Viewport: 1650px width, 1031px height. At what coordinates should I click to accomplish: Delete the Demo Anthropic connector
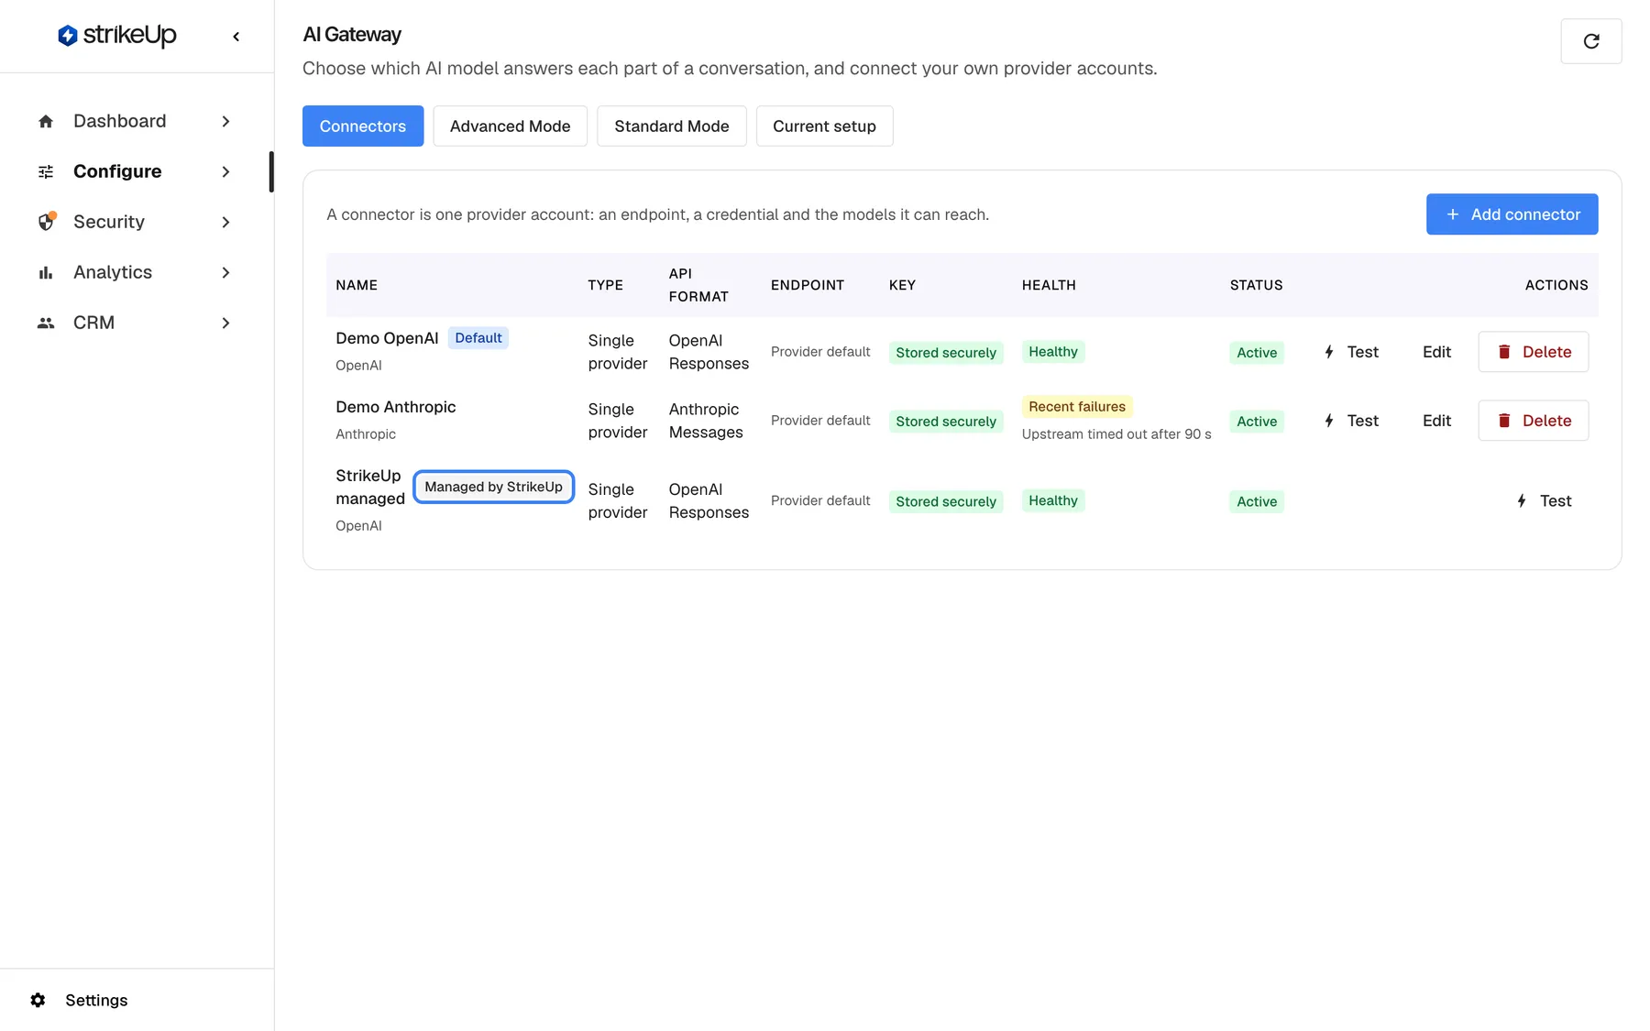(x=1534, y=421)
